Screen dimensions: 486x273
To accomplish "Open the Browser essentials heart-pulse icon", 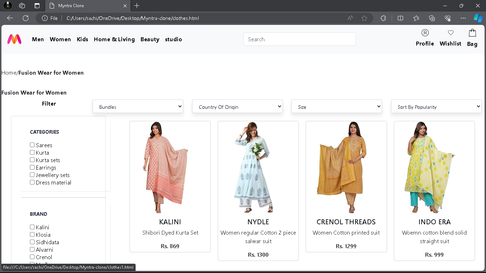I will [448, 18].
